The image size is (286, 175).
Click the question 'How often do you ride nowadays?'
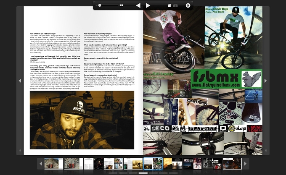[42, 34]
